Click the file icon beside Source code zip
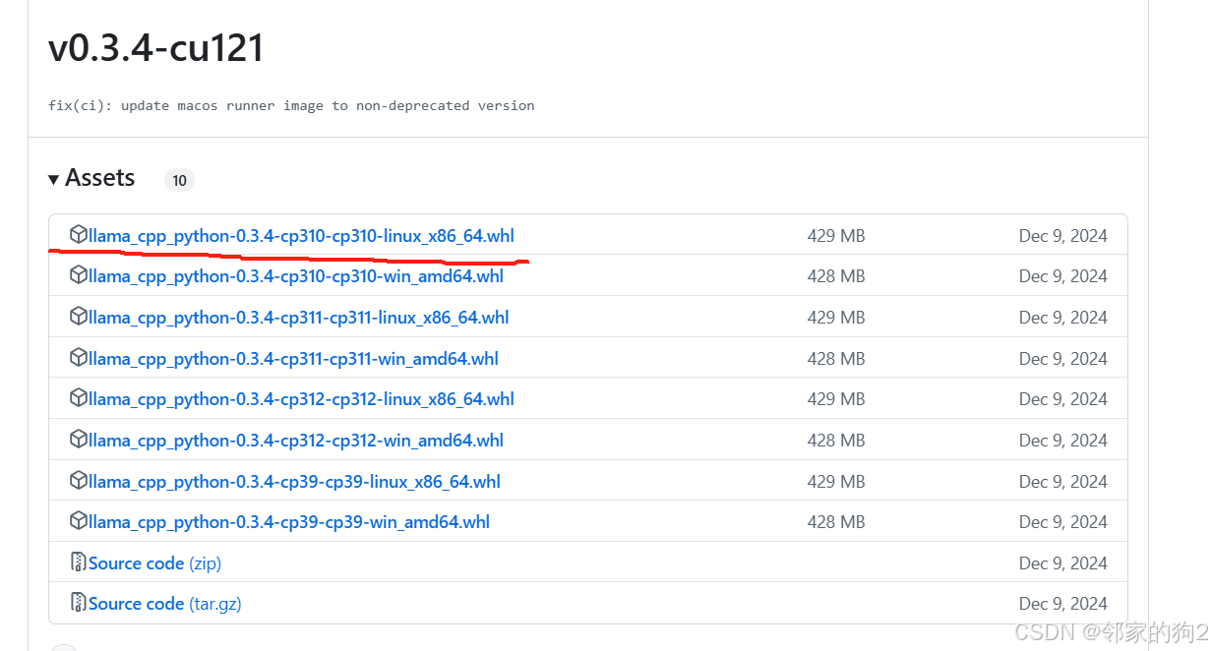Image resolution: width=1212 pixels, height=651 pixels. coord(79,562)
